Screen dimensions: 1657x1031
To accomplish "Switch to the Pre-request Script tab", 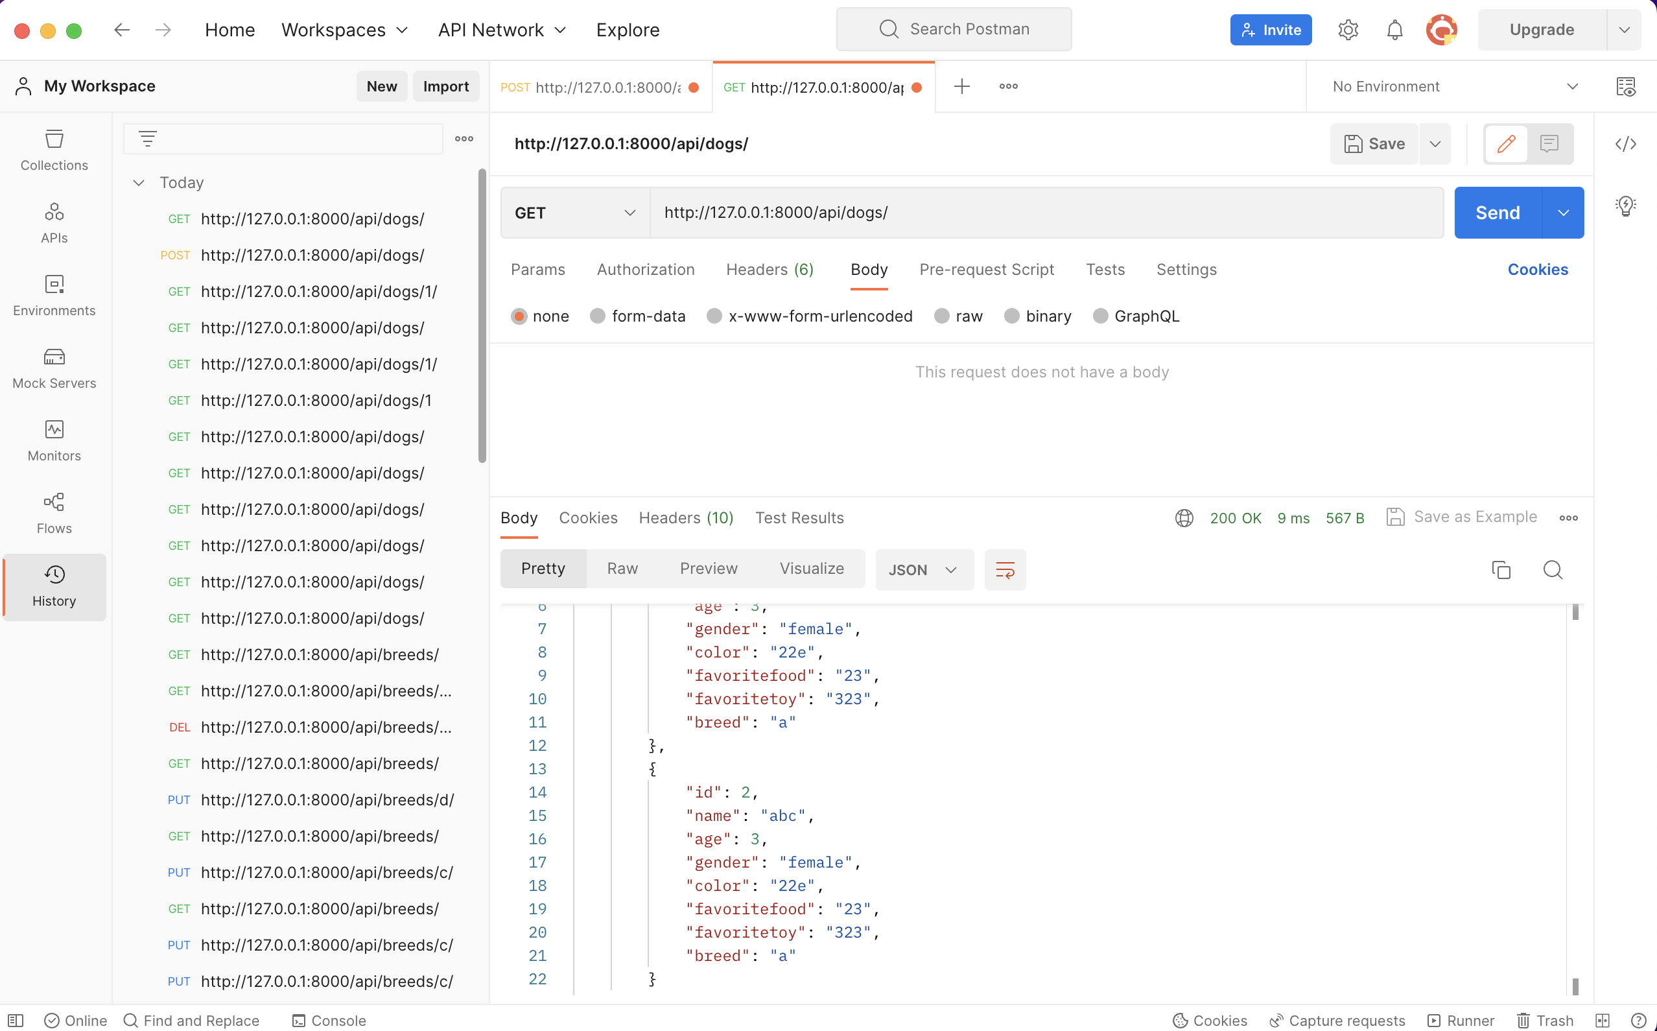I will [986, 269].
